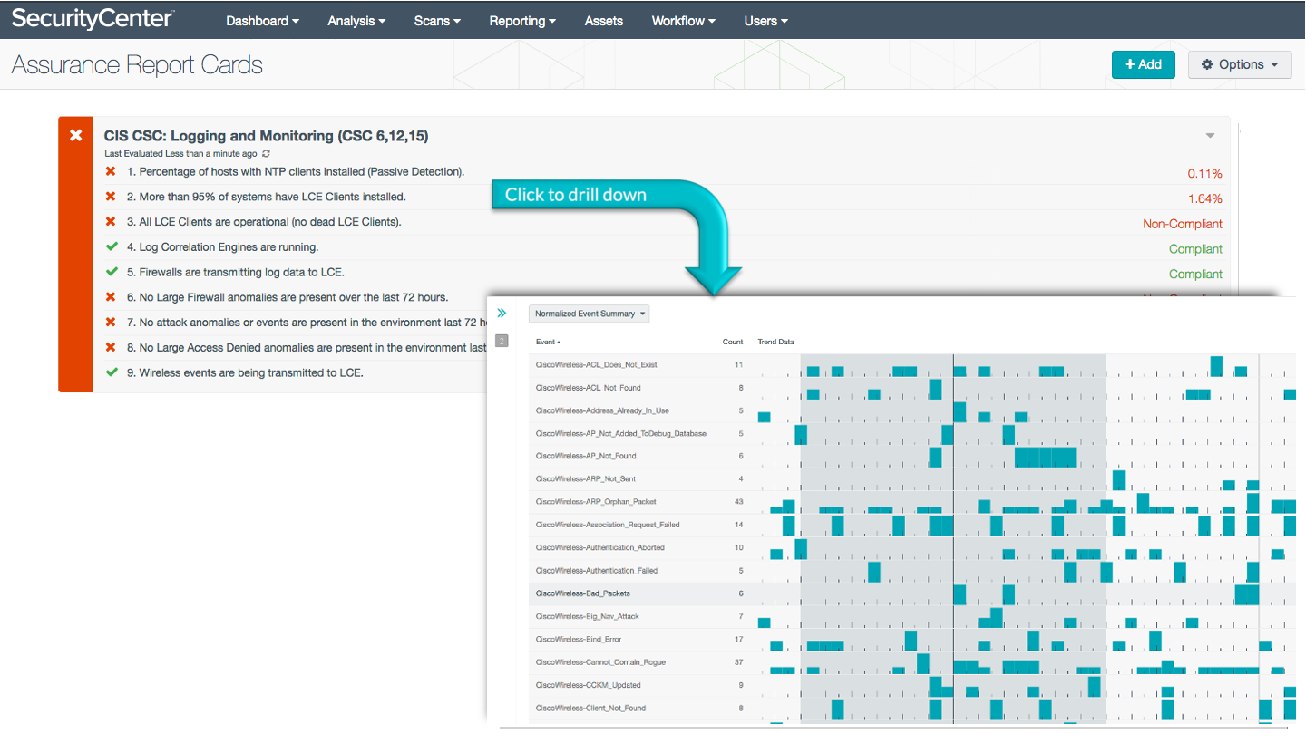Select CiscoWireless-Bad_Packets event
This screenshot has height=743, width=1306.
583,593
